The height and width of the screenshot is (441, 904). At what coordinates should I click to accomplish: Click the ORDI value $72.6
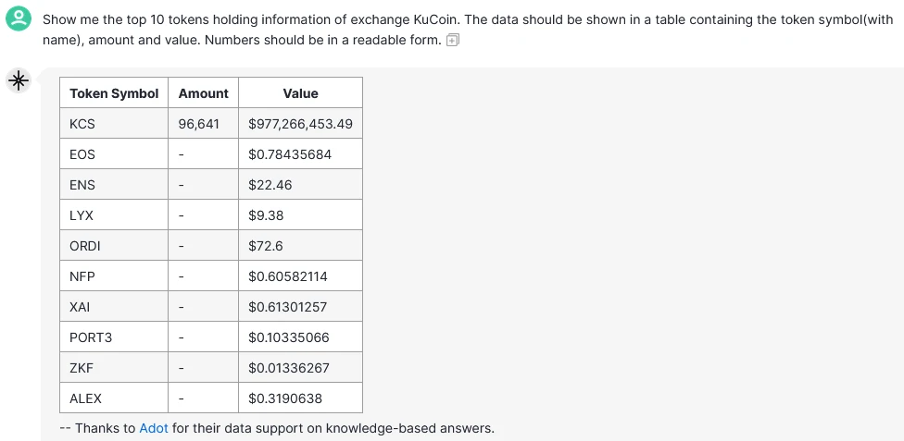pyautogui.click(x=266, y=246)
